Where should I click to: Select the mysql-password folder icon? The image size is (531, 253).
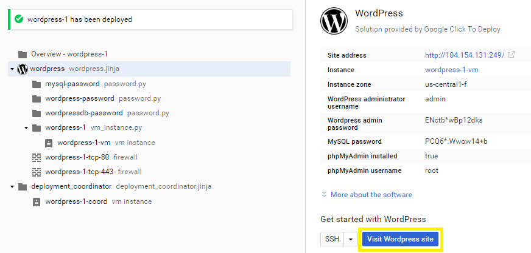pyautogui.click(x=37, y=84)
